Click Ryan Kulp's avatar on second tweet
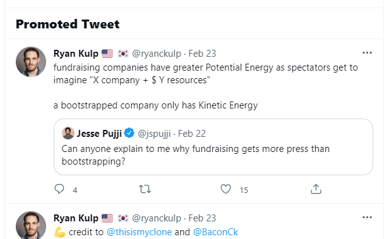This screenshot has height=239, width=389. pyautogui.click(x=31, y=225)
